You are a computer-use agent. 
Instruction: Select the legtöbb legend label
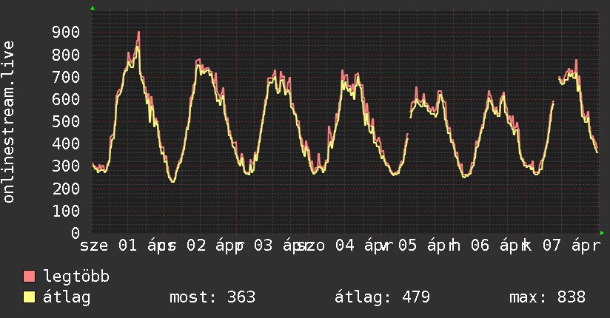click(76, 277)
